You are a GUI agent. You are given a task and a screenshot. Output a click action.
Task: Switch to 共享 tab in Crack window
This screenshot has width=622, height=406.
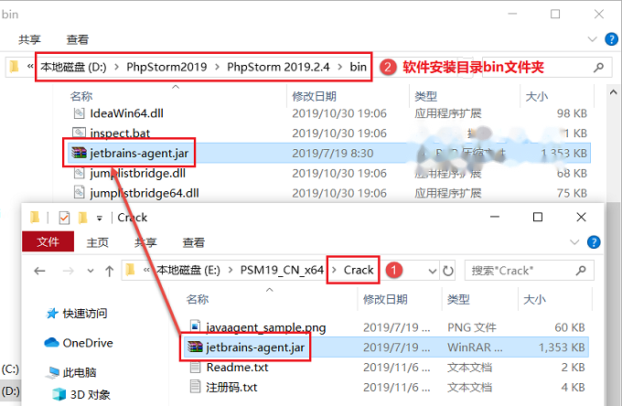point(145,242)
